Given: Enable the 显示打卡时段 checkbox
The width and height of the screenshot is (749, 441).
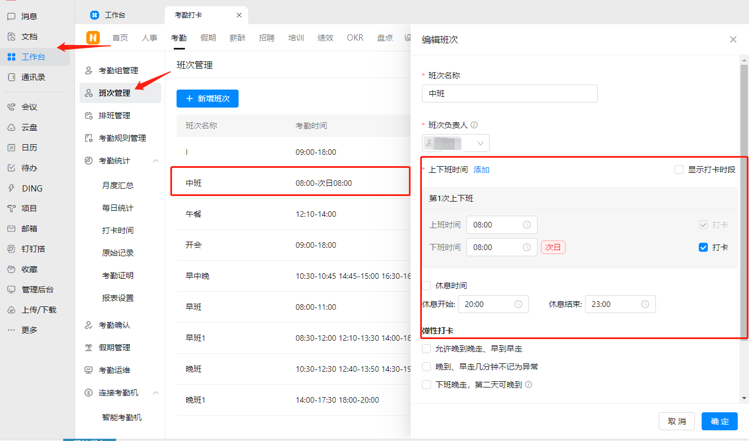Looking at the screenshot, I should [x=679, y=170].
